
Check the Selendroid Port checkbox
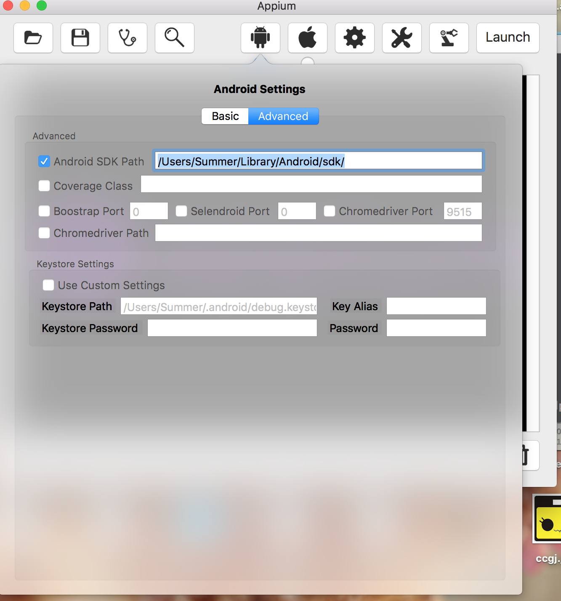pos(181,211)
